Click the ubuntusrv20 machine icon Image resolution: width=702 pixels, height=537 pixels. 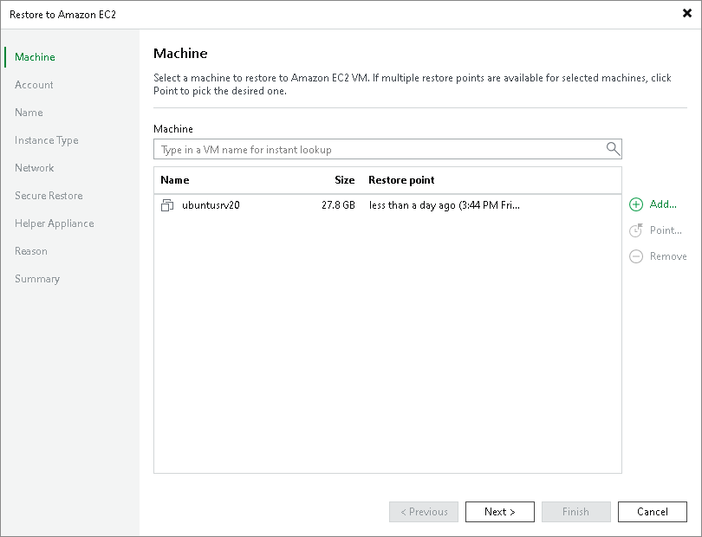(167, 205)
